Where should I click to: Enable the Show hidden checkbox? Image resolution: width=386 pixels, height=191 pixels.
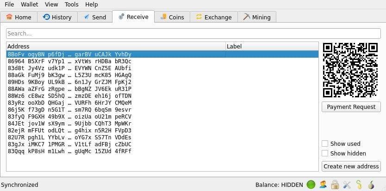325,154
